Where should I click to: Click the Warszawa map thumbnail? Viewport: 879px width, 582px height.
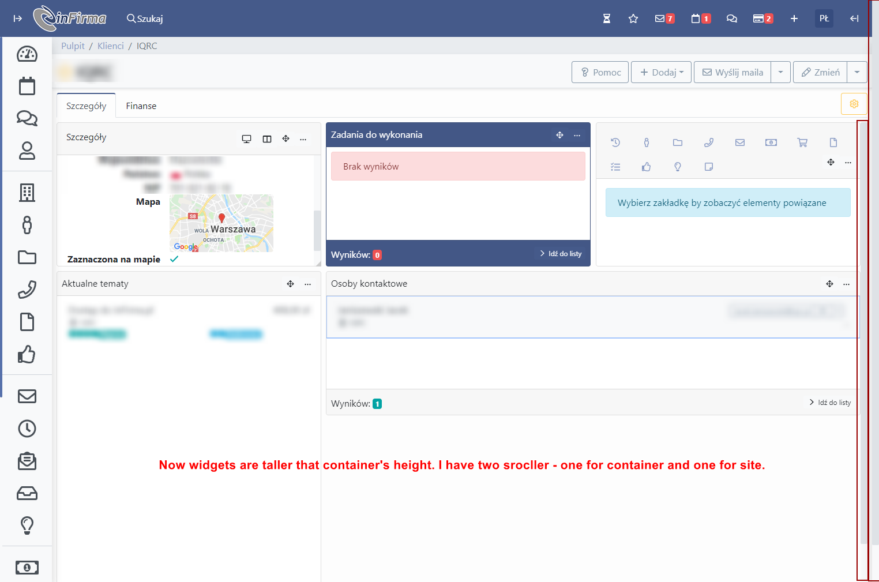pyautogui.click(x=221, y=223)
